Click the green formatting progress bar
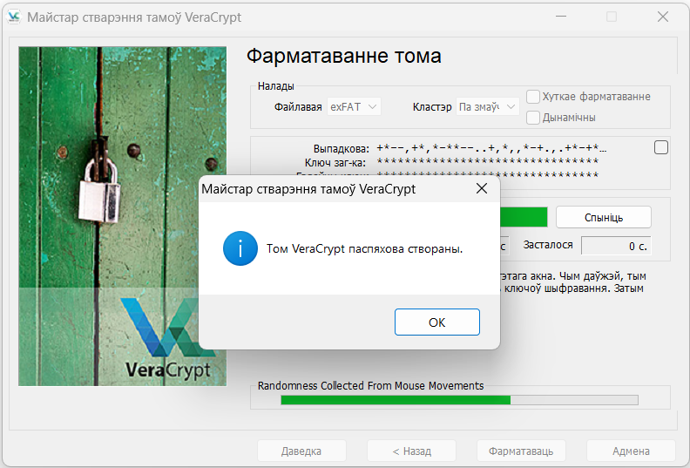The image size is (690, 468). 524,217
